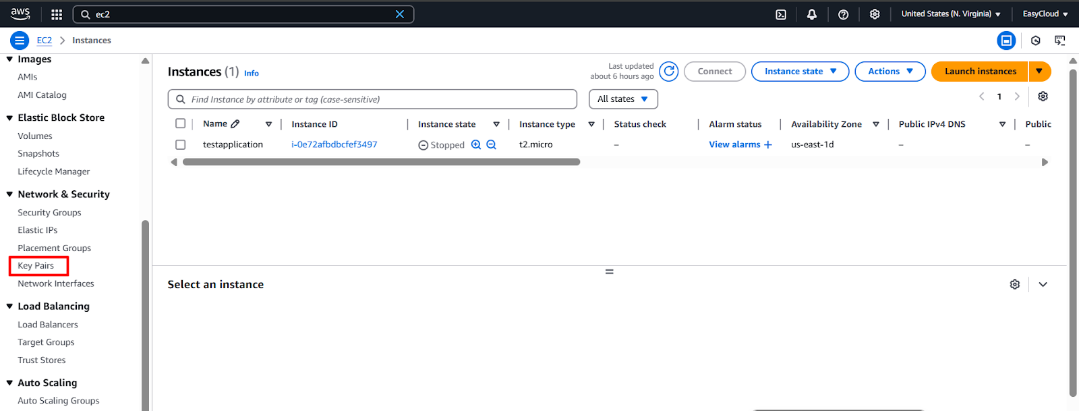Open Load Balancers in the sidebar

coord(48,325)
